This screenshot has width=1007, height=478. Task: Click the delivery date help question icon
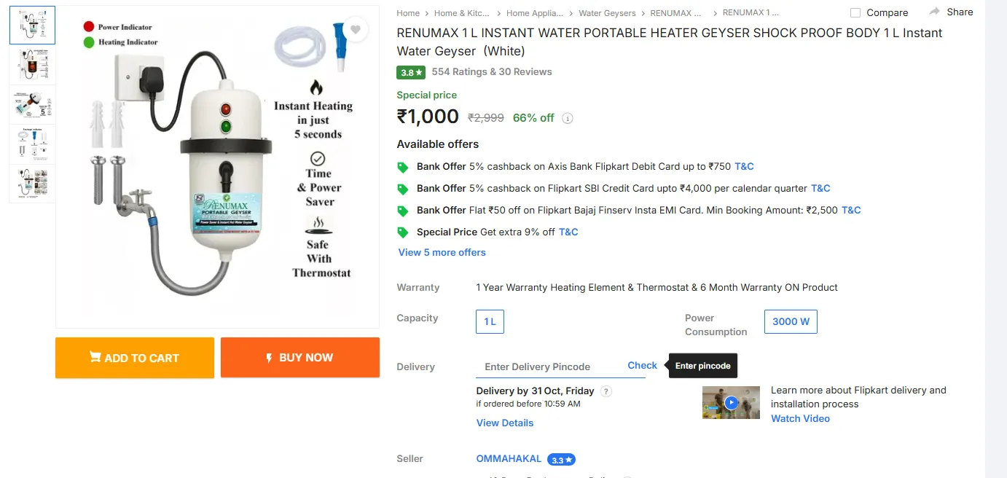pyautogui.click(x=606, y=391)
